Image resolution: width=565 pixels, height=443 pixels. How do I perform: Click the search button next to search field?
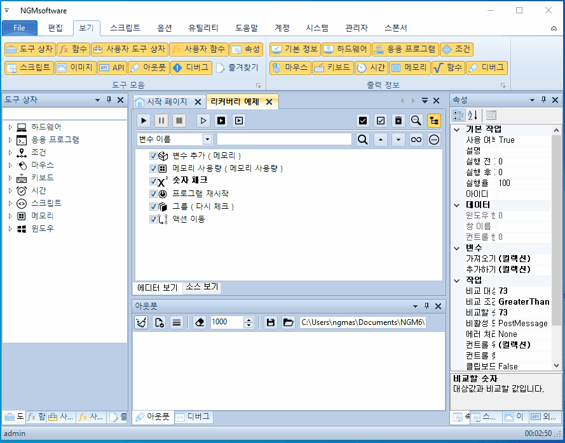(363, 140)
